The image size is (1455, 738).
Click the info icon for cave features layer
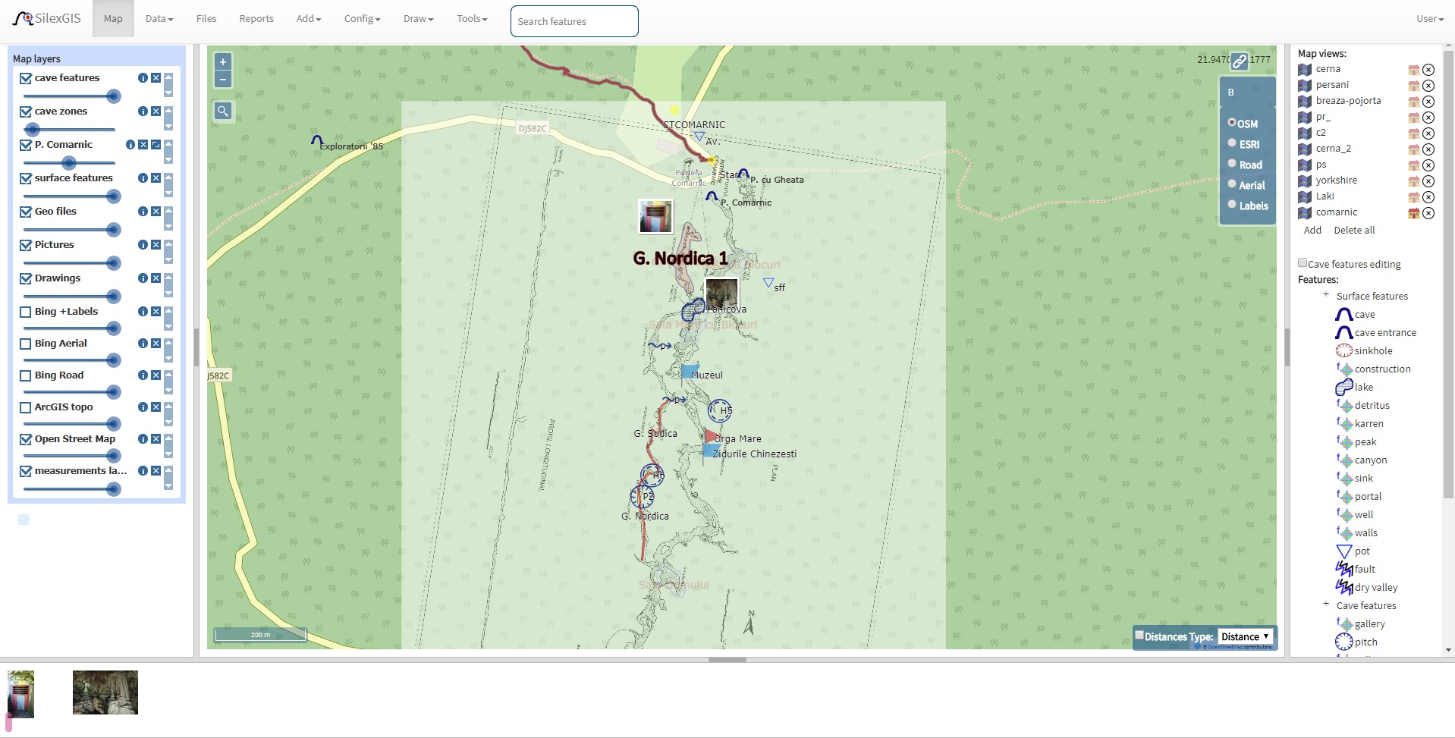[143, 78]
